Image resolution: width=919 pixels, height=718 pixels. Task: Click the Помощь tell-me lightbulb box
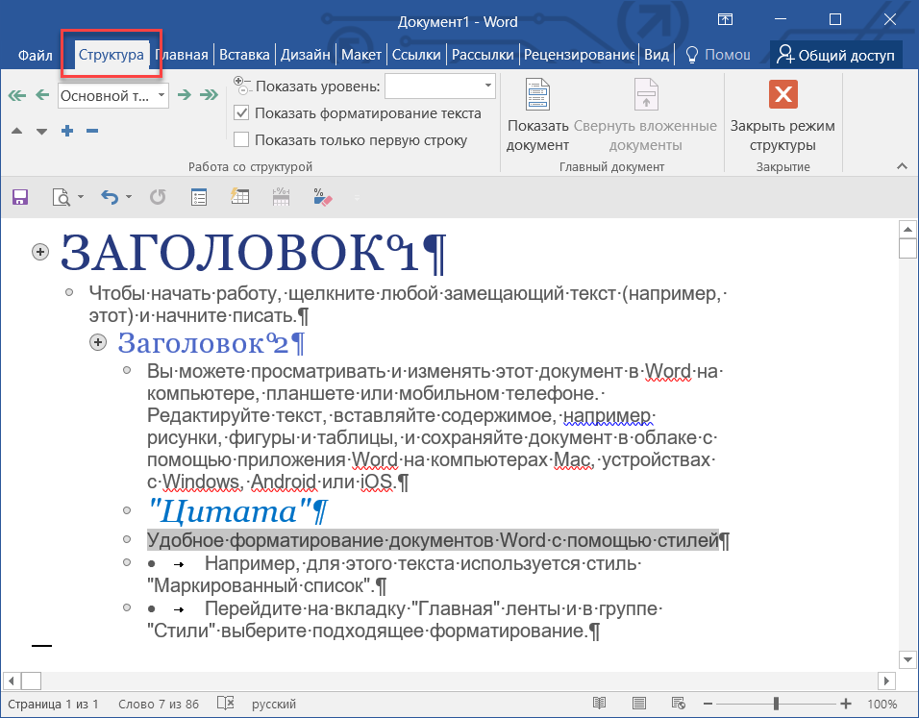point(718,55)
